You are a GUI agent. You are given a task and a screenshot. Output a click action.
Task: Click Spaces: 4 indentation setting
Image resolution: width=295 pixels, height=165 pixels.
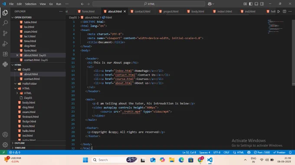[x=204, y=152]
